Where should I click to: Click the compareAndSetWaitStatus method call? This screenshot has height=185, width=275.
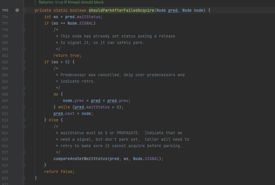point(80,159)
